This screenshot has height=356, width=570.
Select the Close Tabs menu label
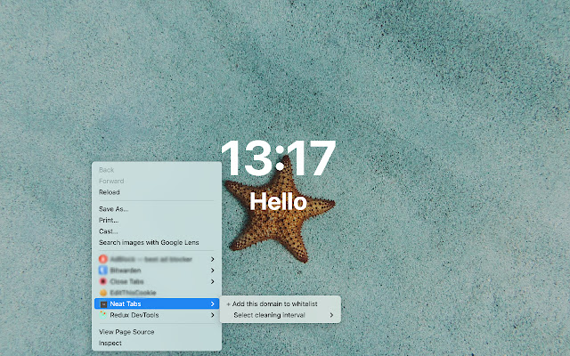pyautogui.click(x=126, y=281)
